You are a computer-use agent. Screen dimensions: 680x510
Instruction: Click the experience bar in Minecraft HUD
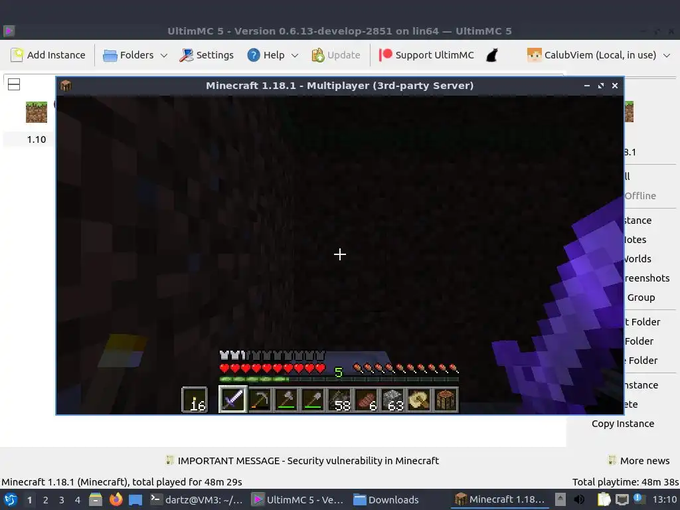coord(339,379)
